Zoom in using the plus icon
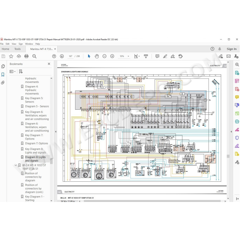 click(112, 56)
